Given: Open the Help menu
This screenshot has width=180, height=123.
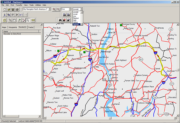Looking at the screenshot, I should [x=44, y=5].
